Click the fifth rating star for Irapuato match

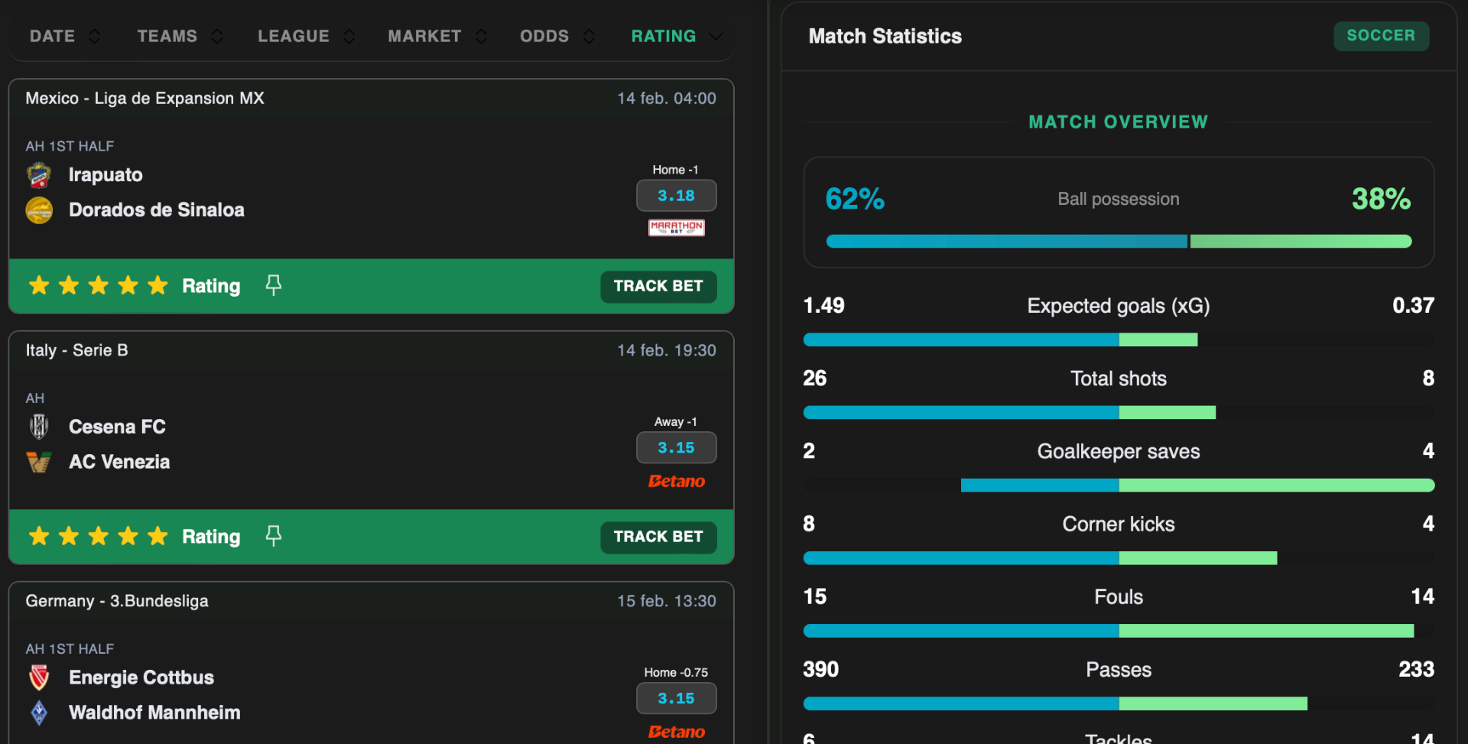(157, 284)
